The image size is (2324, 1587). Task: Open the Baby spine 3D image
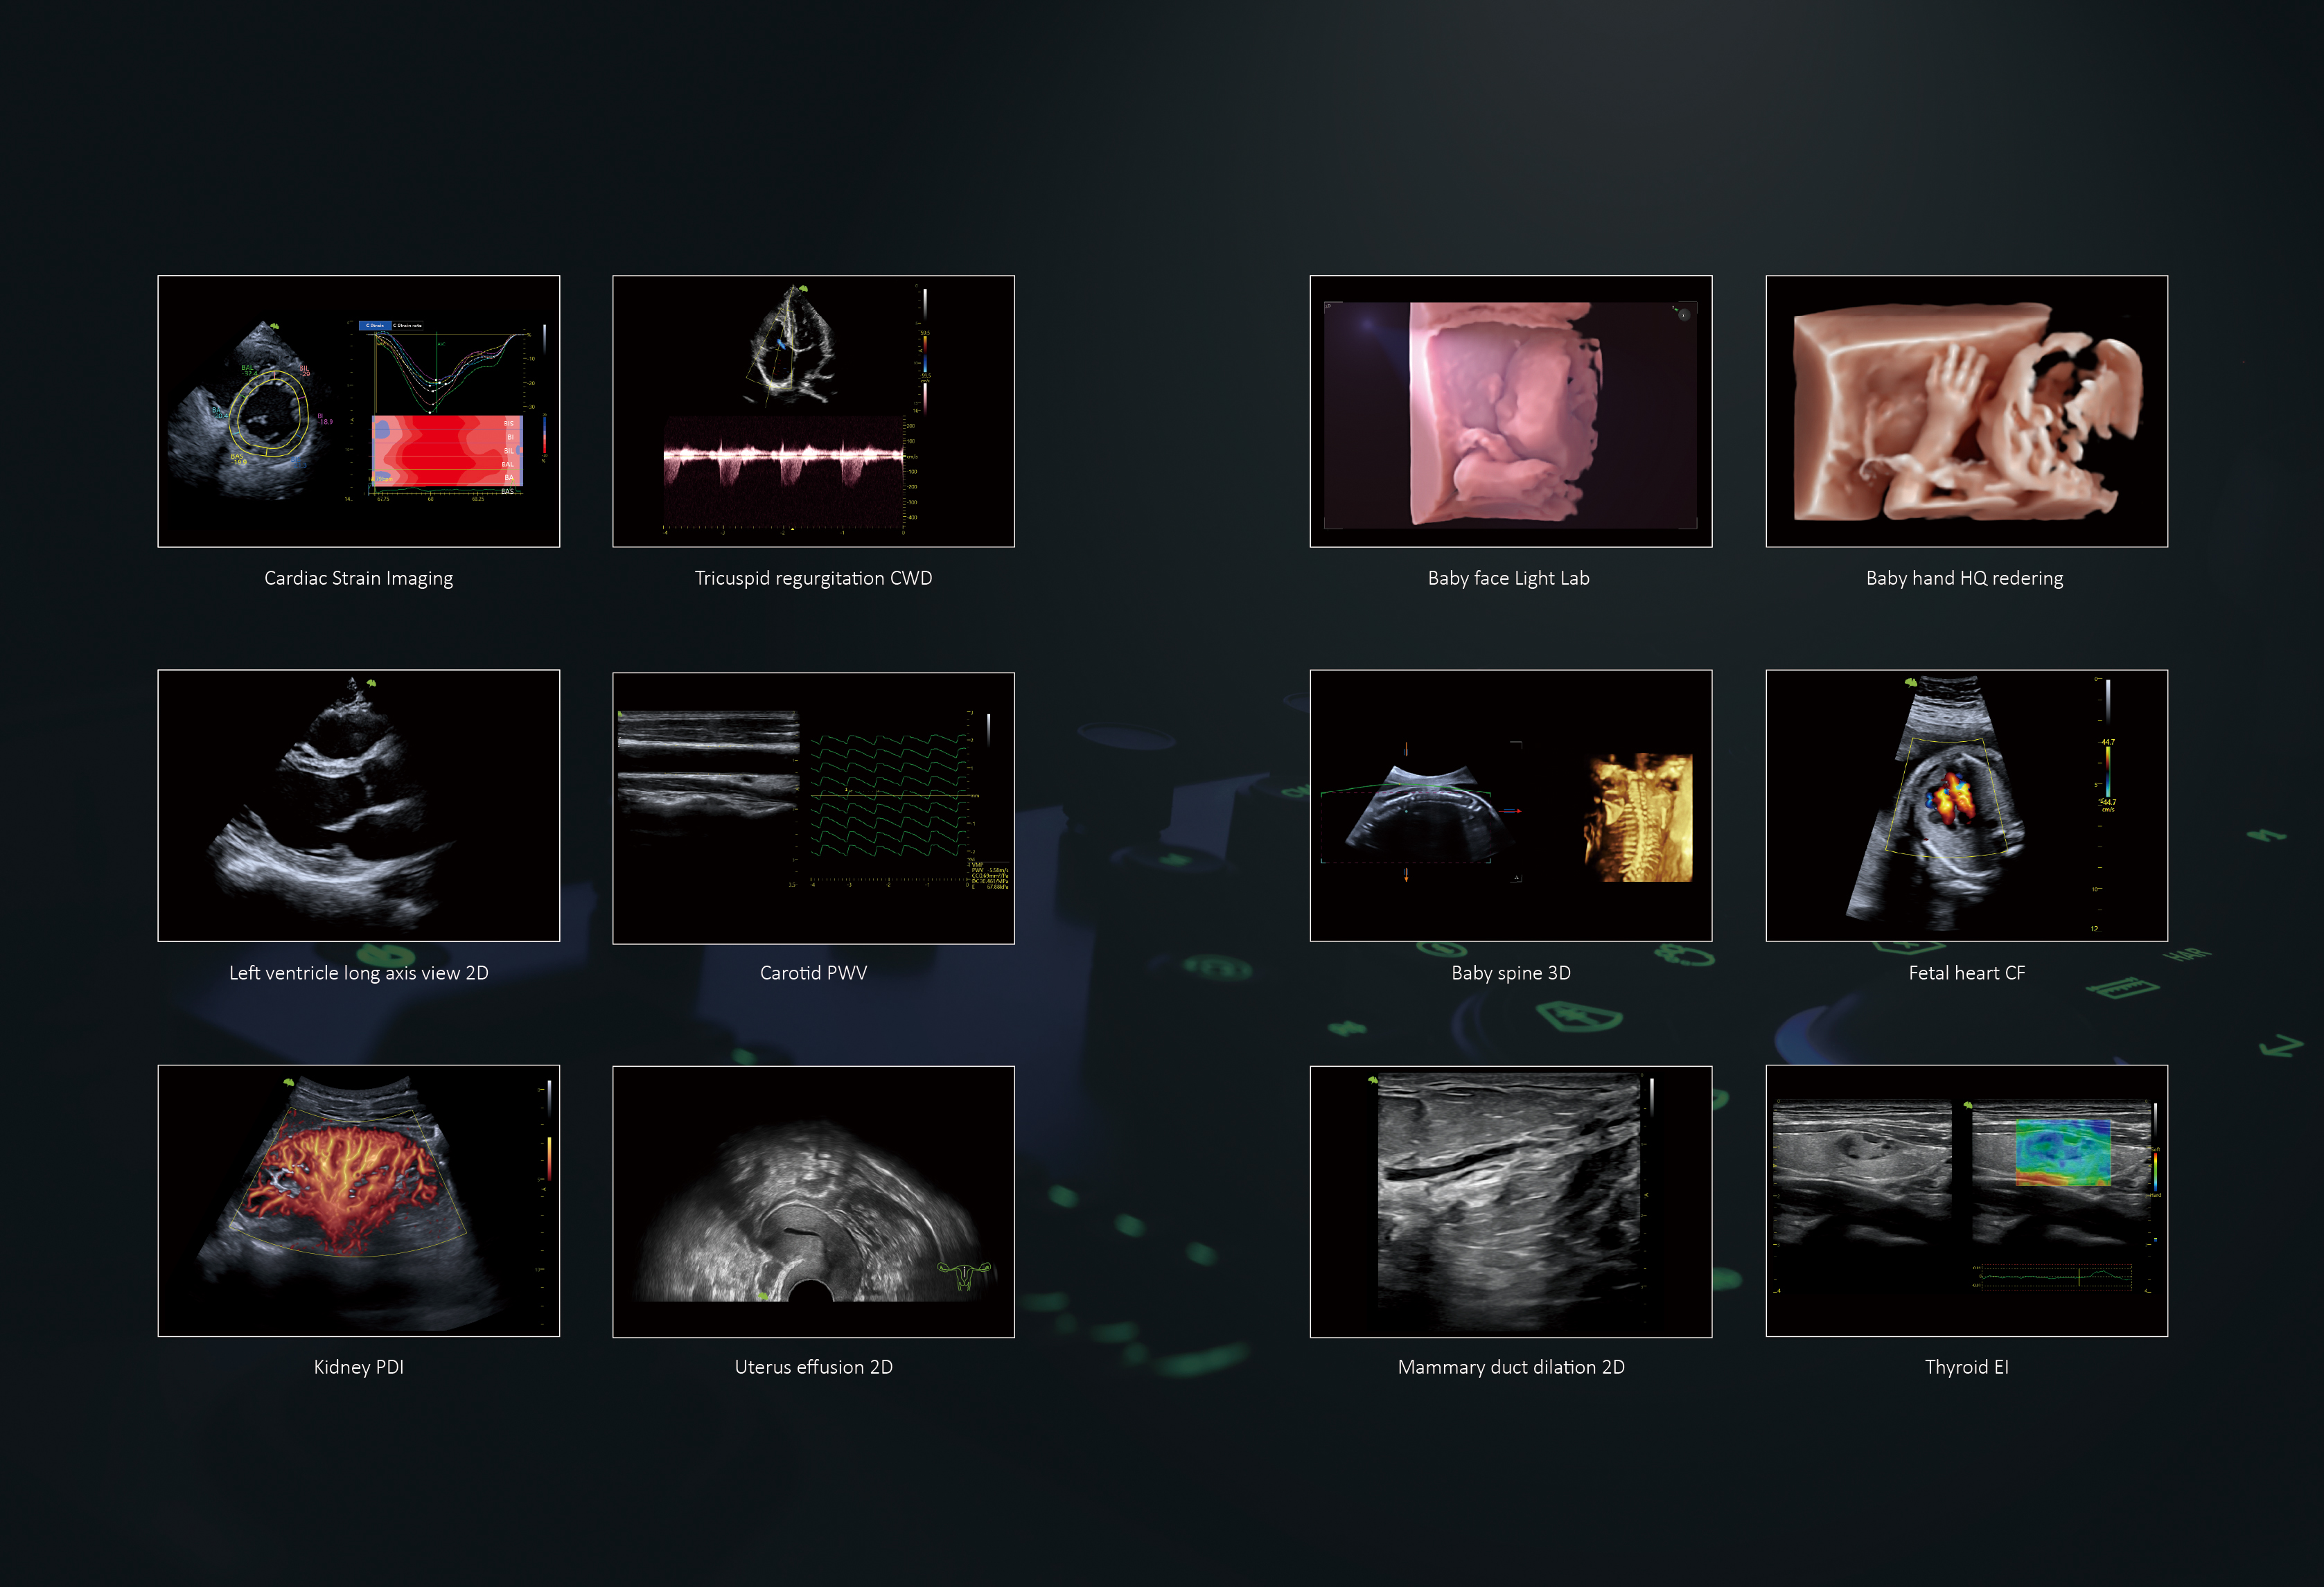pyautogui.click(x=1511, y=805)
